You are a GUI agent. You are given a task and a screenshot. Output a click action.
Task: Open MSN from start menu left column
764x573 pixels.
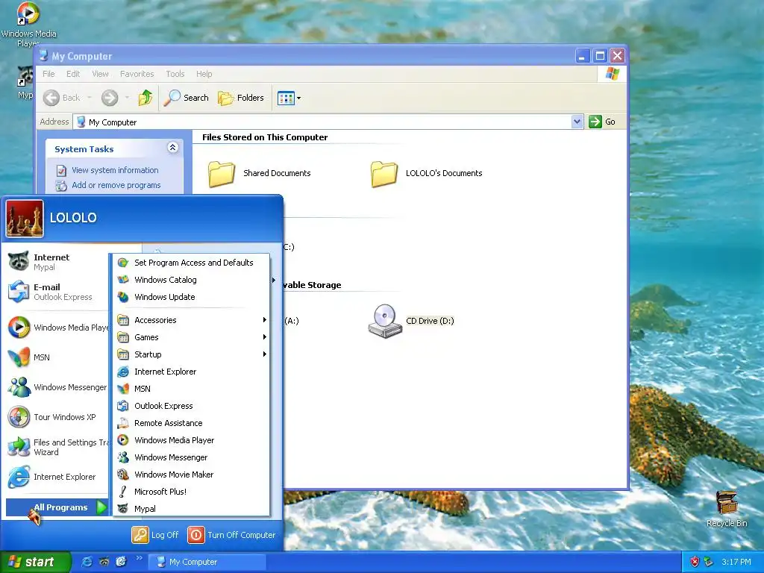[57, 357]
